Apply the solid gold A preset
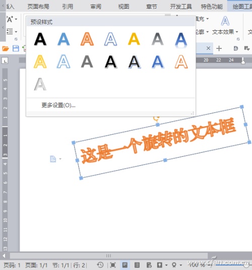This screenshot has height=270, width=252. coord(134,39)
